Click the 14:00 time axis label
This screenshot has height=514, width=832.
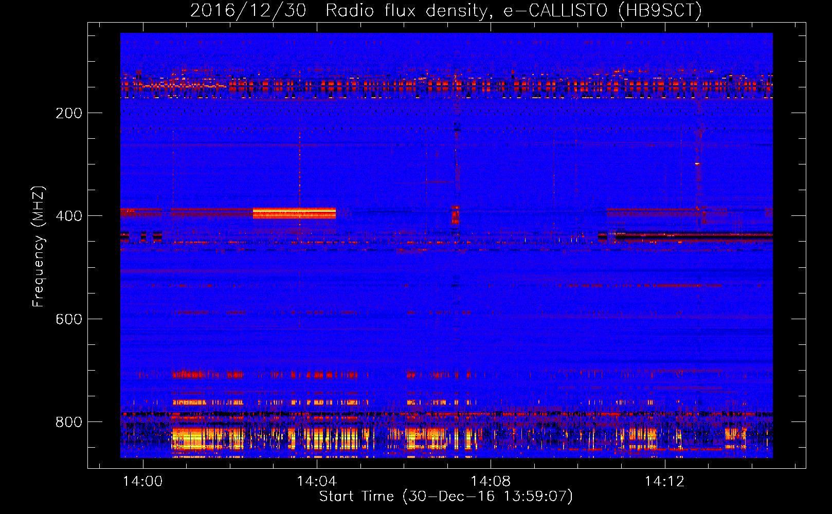tap(142, 482)
